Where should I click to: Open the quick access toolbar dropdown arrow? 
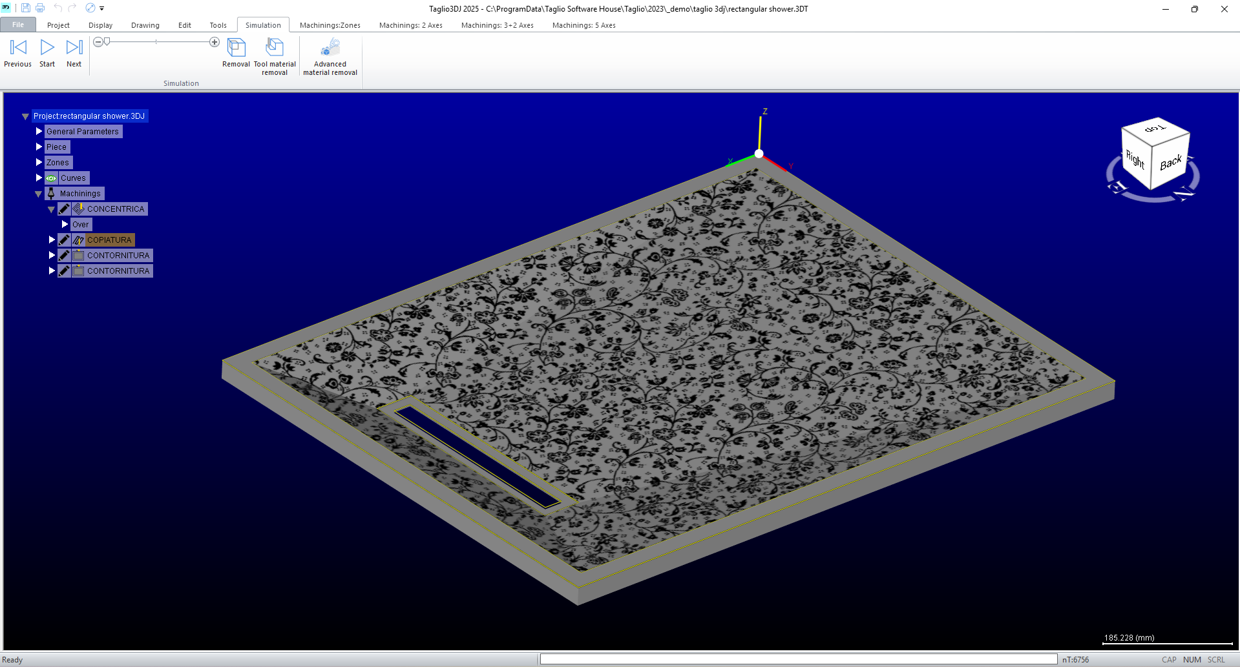tap(102, 9)
